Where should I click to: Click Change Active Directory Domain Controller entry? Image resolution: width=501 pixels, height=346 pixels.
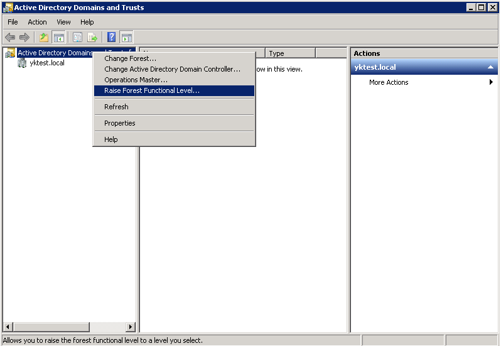tap(172, 69)
